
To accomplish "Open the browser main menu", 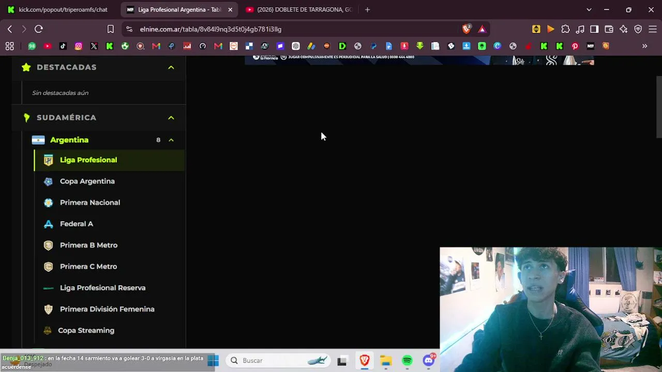I will (x=652, y=29).
